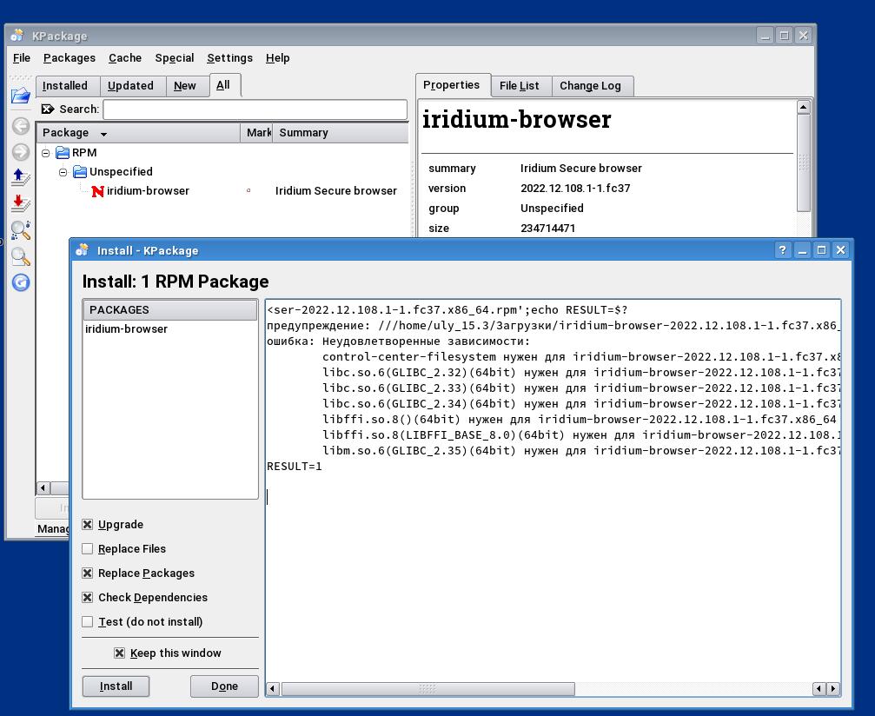Click the RPM folder icon in tree
Image resolution: width=875 pixels, height=716 pixels.
tap(63, 152)
